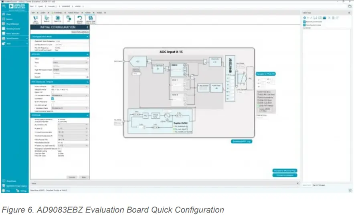Open Application Usage Logging in the sidebar

(x=16, y=186)
